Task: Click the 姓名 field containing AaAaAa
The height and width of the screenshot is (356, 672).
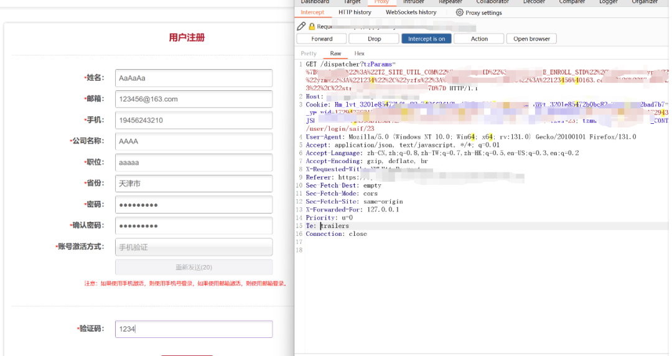Action: [194, 78]
